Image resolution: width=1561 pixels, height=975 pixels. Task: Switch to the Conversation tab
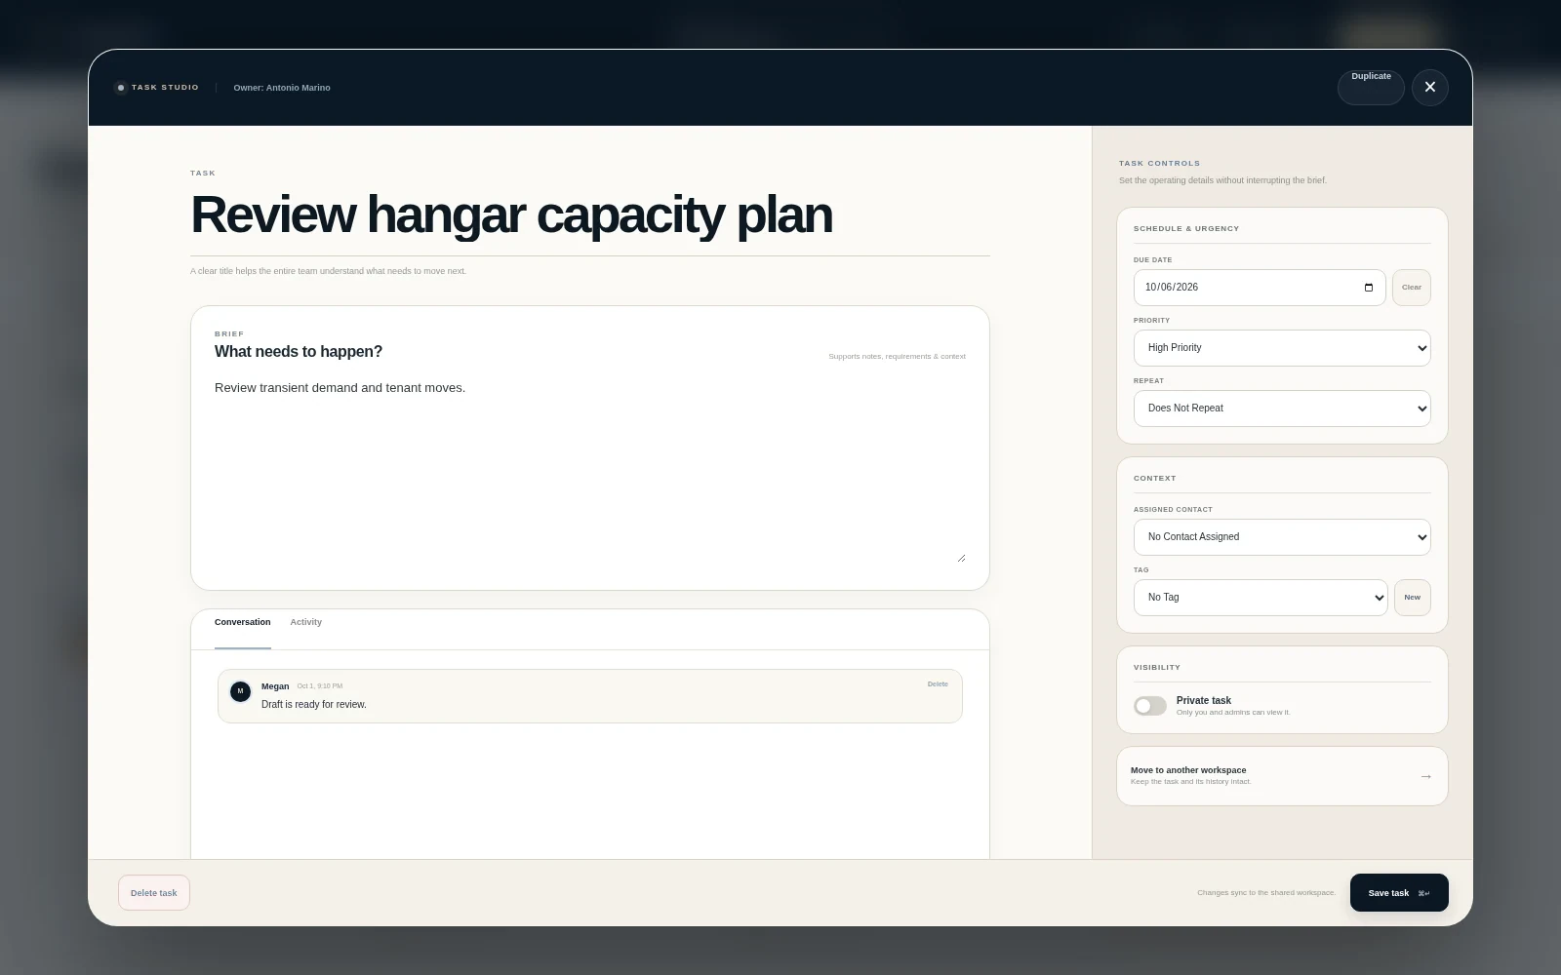coord(242,622)
